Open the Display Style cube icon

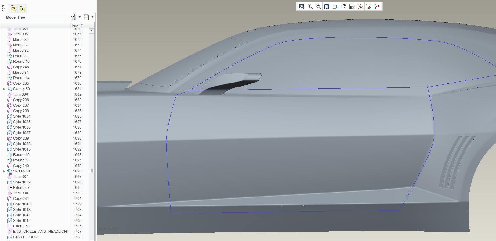335,6
